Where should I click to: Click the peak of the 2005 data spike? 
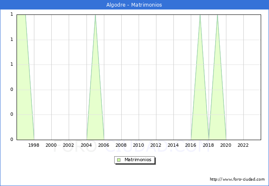(x=95, y=15)
